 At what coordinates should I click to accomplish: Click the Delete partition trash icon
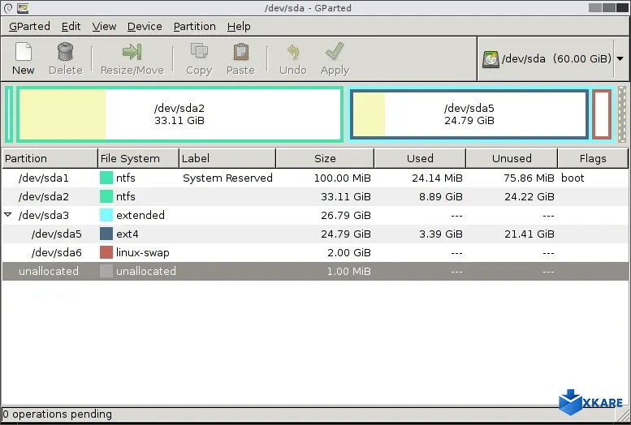tap(65, 53)
